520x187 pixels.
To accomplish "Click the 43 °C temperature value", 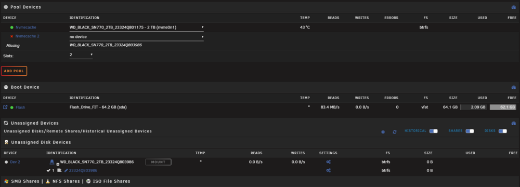I will pos(305,28).
